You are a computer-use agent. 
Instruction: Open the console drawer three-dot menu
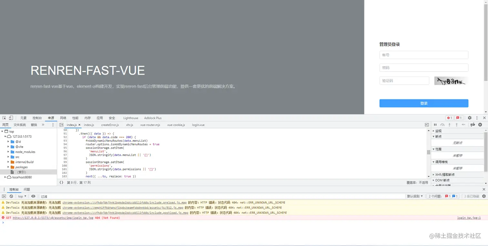[x=4, y=189]
